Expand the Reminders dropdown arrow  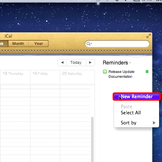click(130, 63)
